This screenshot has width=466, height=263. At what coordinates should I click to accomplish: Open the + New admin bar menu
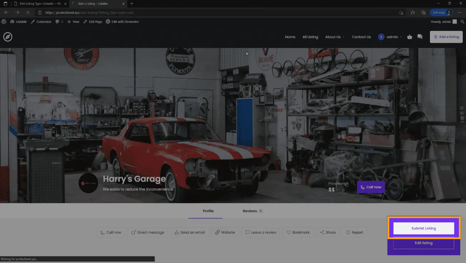(73, 22)
